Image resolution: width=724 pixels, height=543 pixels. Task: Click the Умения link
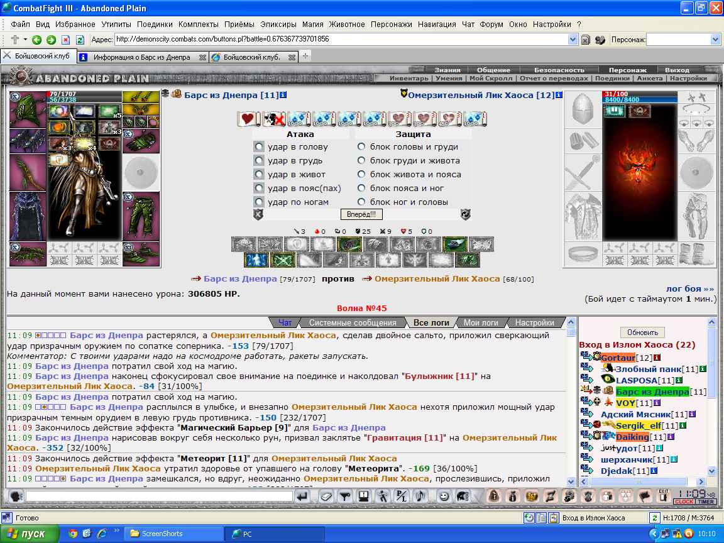(x=449, y=79)
